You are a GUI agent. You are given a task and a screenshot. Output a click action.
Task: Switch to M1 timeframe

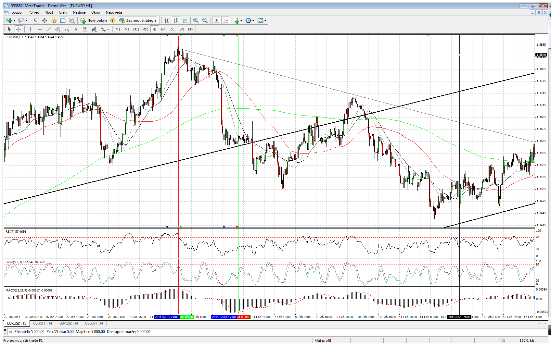pos(118,29)
